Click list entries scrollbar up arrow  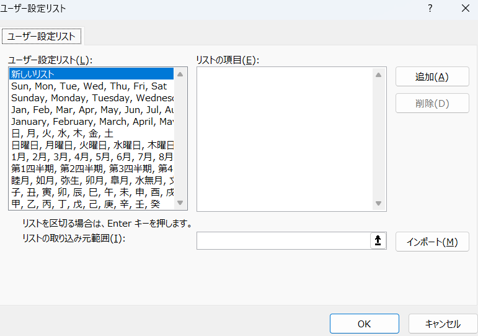[378, 75]
